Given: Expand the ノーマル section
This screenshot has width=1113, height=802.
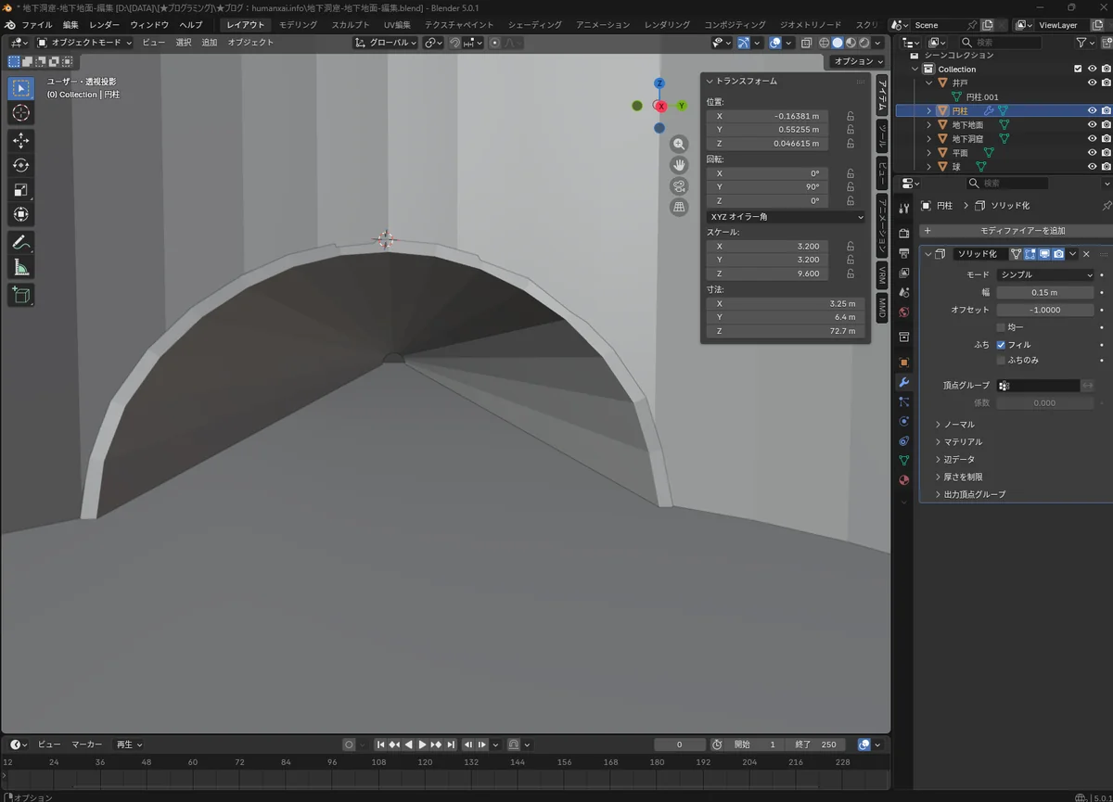Looking at the screenshot, I should 959,425.
